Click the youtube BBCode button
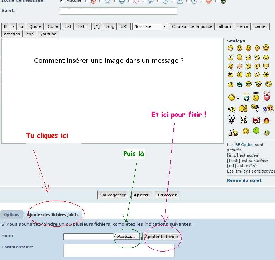This screenshot has width=275, height=260. click(x=48, y=34)
